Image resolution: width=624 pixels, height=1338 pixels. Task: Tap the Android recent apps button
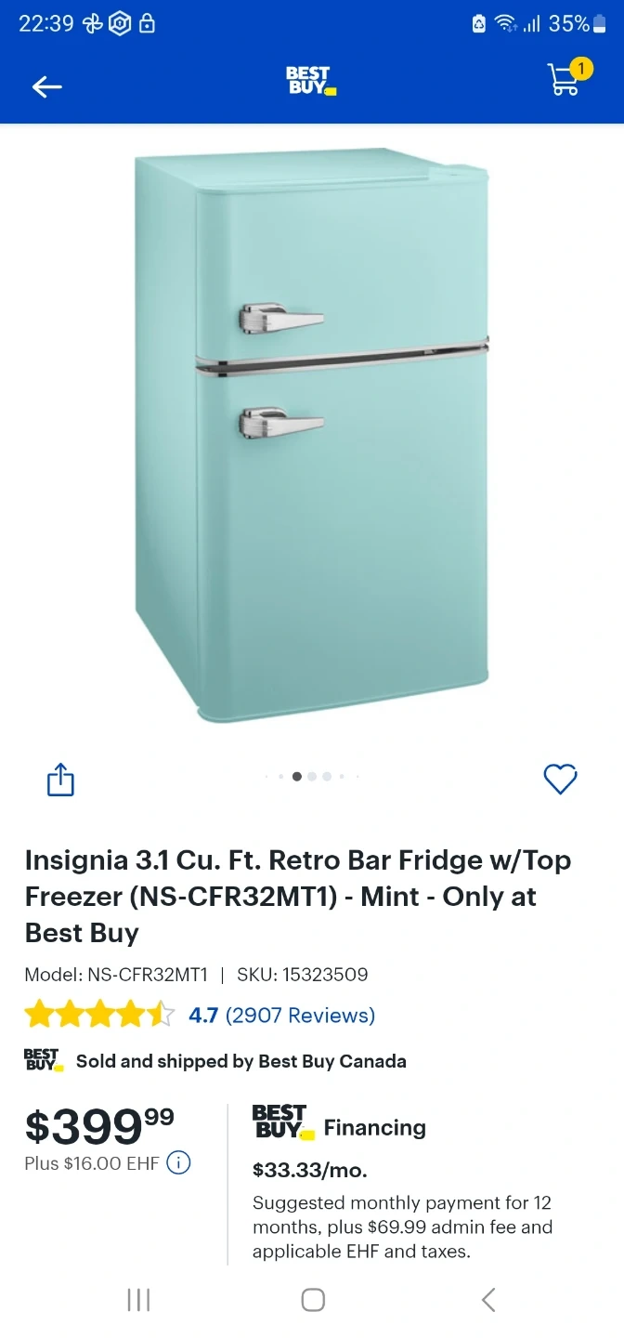[138, 1300]
